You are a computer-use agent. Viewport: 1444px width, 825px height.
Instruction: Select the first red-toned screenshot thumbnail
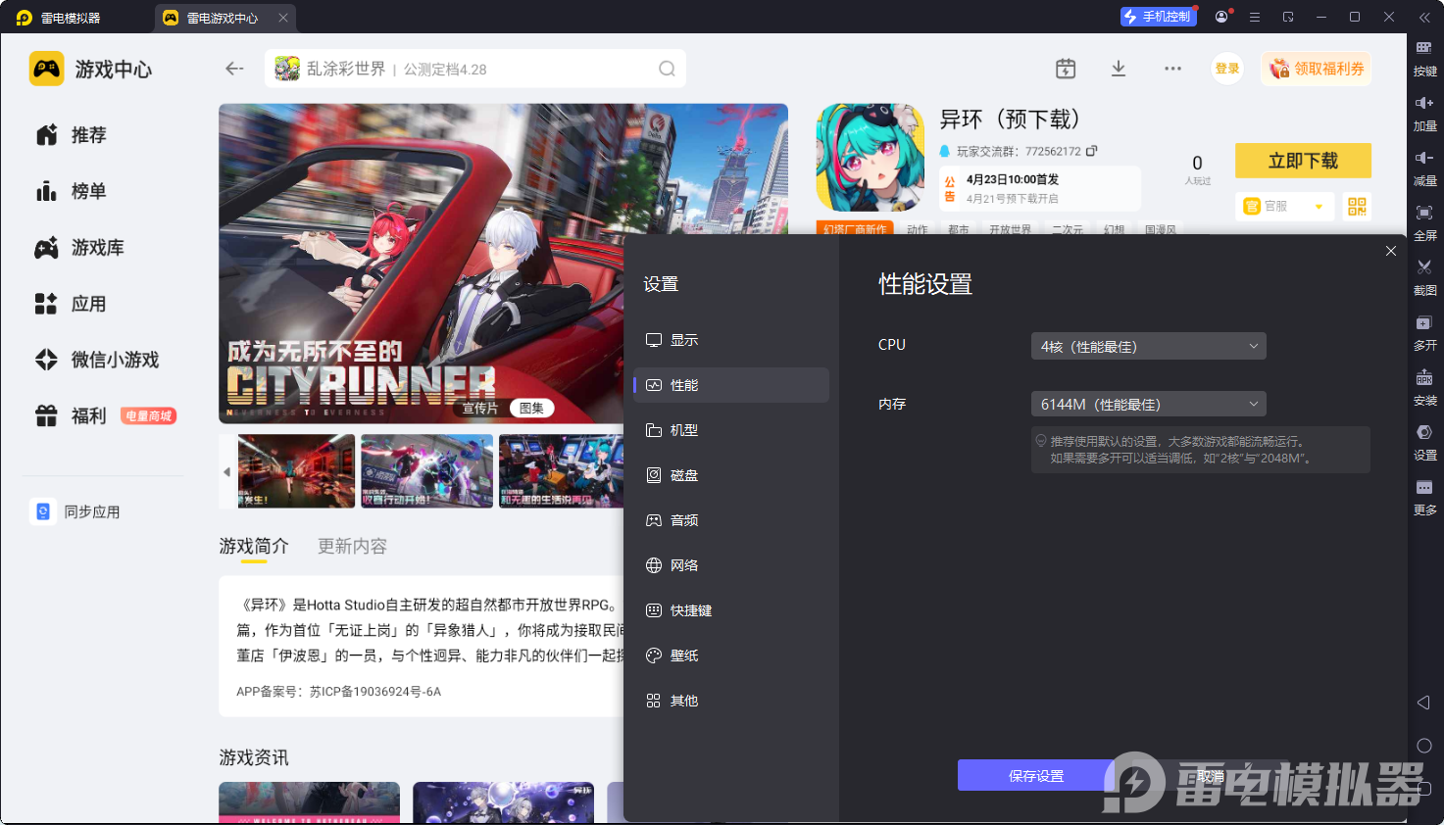click(296, 471)
